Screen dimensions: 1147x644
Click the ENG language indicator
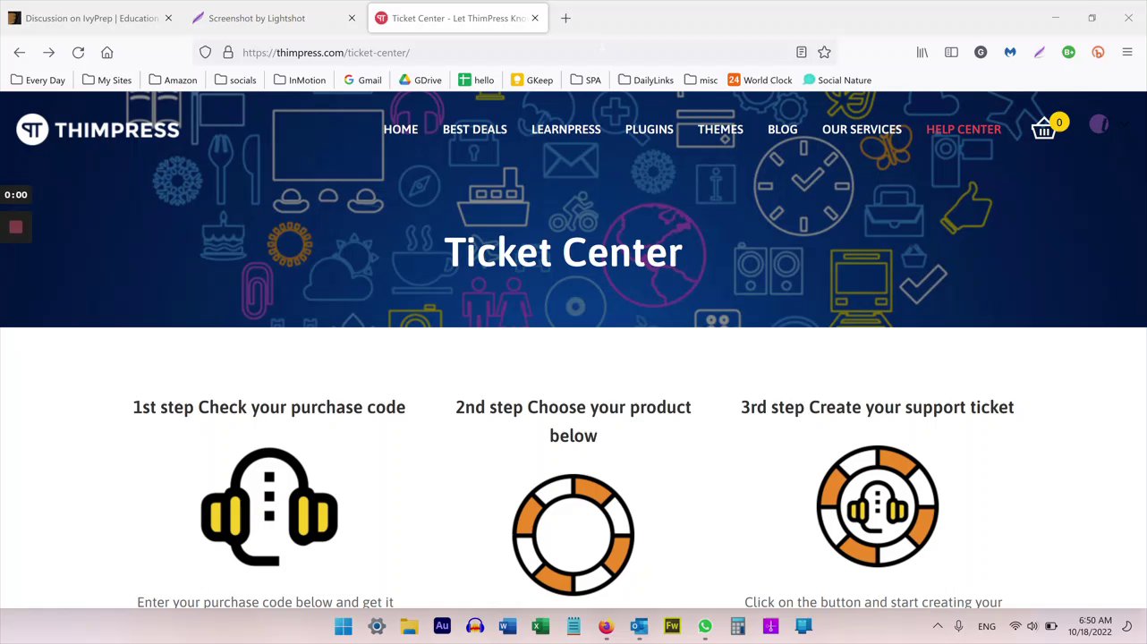[x=986, y=626]
